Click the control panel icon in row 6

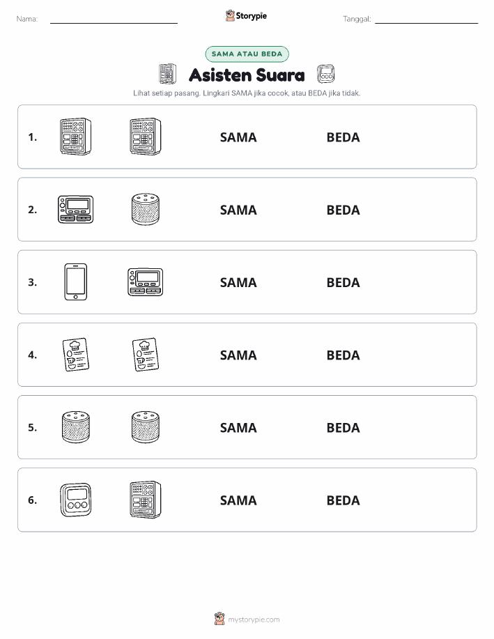pos(146,500)
